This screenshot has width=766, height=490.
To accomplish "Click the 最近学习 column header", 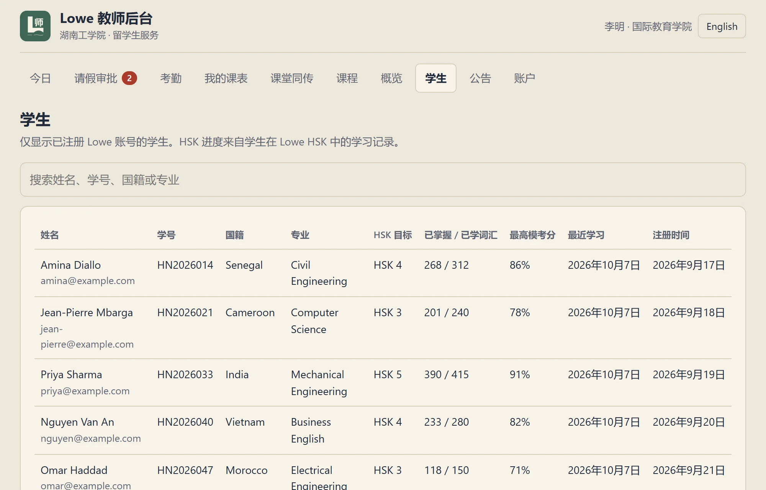I will tap(586, 235).
